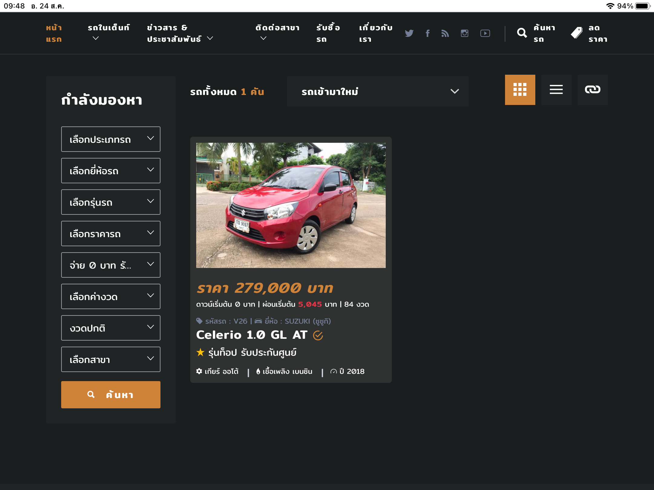Viewport: 654px width, 490px height.
Task: Expand the เลือกสาขา branch dropdown
Action: click(x=111, y=359)
